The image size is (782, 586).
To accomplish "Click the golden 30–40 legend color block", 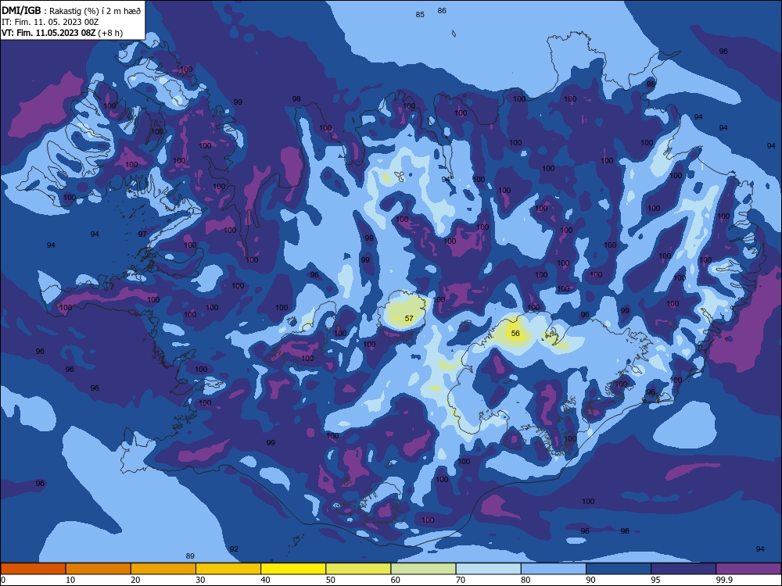I will [x=228, y=569].
